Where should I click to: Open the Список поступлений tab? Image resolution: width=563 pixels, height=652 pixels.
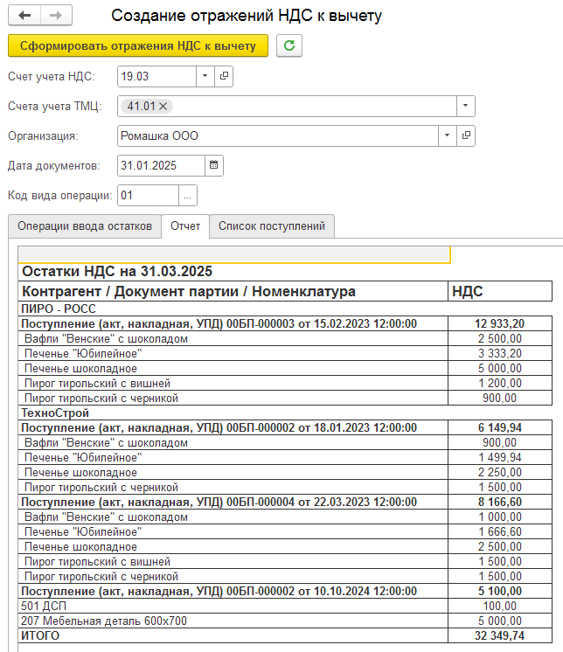272,226
